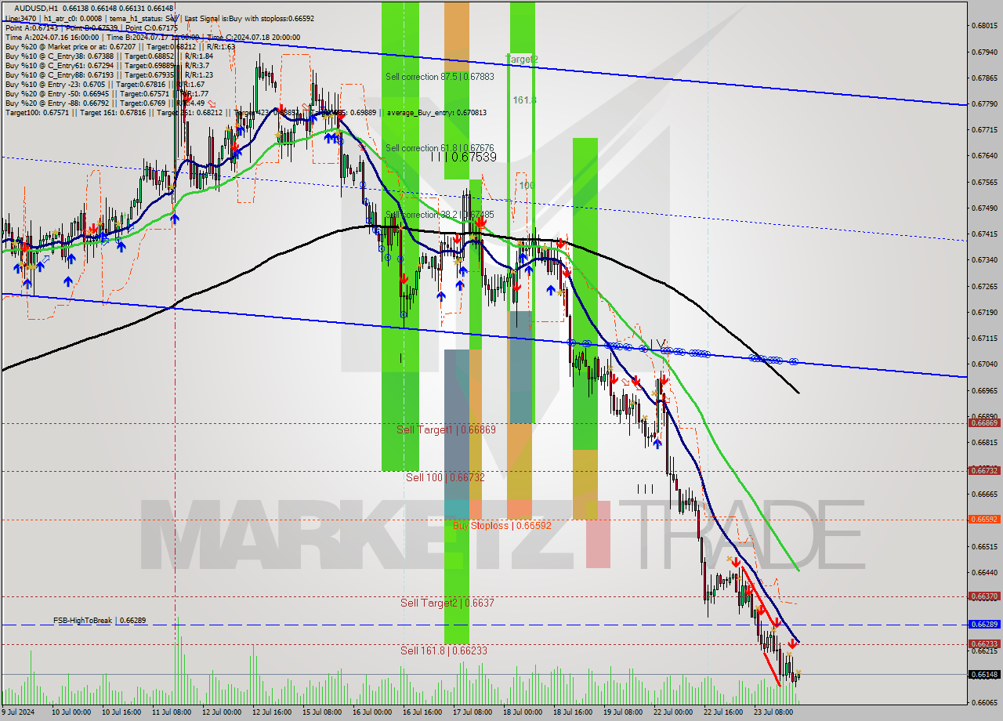Viewport: 1003px width, 721px height.
Task: Click the 'average_Buy_entry: 0.670813' text
Action: pyautogui.click(x=435, y=113)
